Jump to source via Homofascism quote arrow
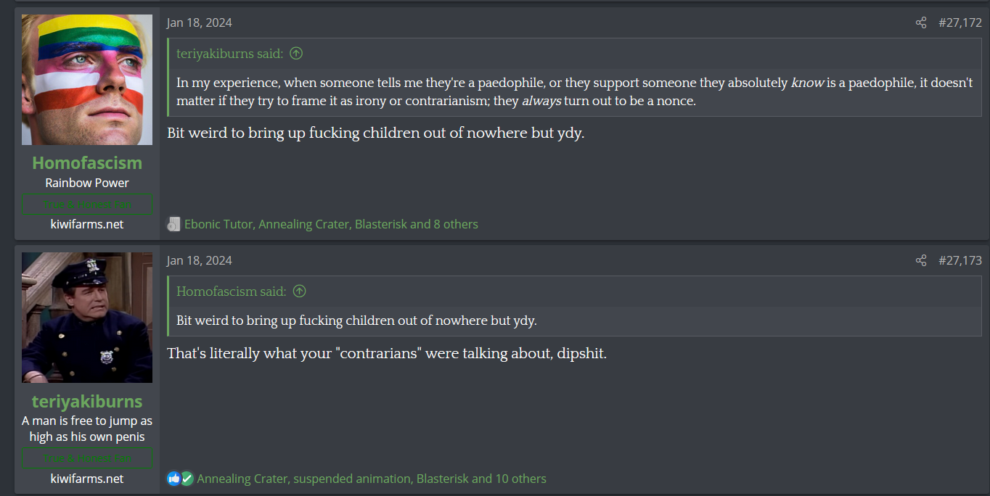This screenshot has height=496, width=990. [299, 291]
